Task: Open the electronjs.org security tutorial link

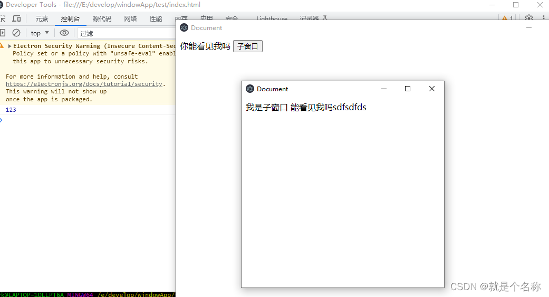Action: [x=84, y=84]
